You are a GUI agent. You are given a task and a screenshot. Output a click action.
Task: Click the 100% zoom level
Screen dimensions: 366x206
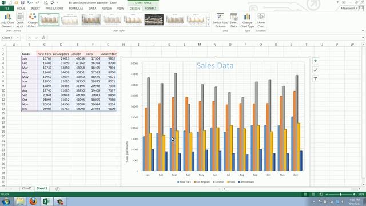(x=361, y=194)
